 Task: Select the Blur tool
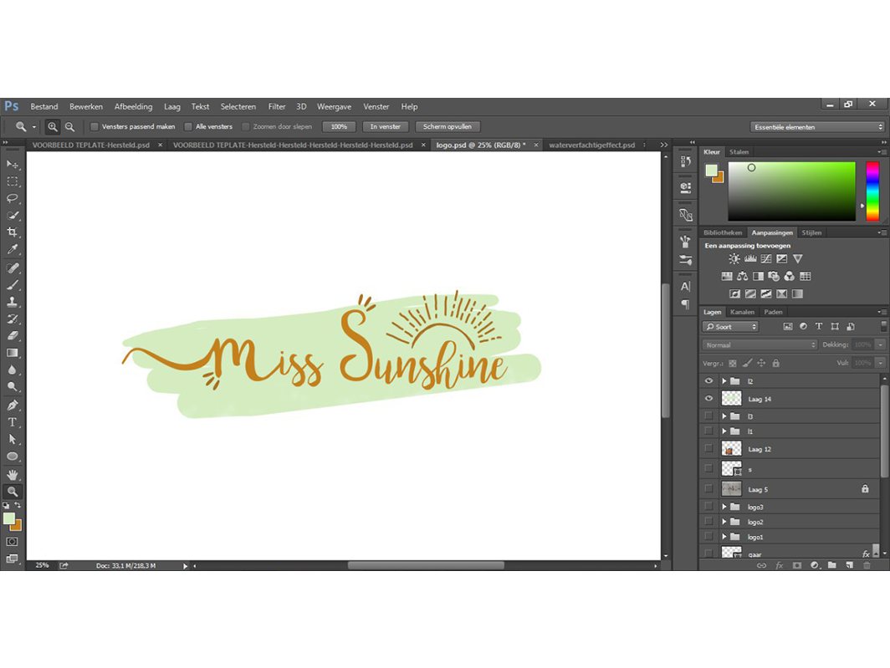(13, 370)
